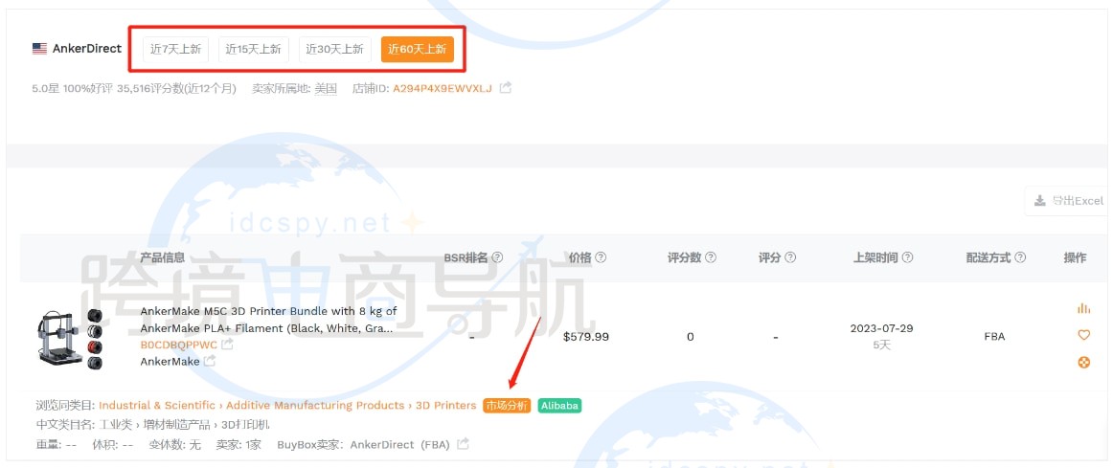The width and height of the screenshot is (1113, 468).
Task: Click store ID A294P4X9EWVXLJ link
Action: tap(443, 89)
